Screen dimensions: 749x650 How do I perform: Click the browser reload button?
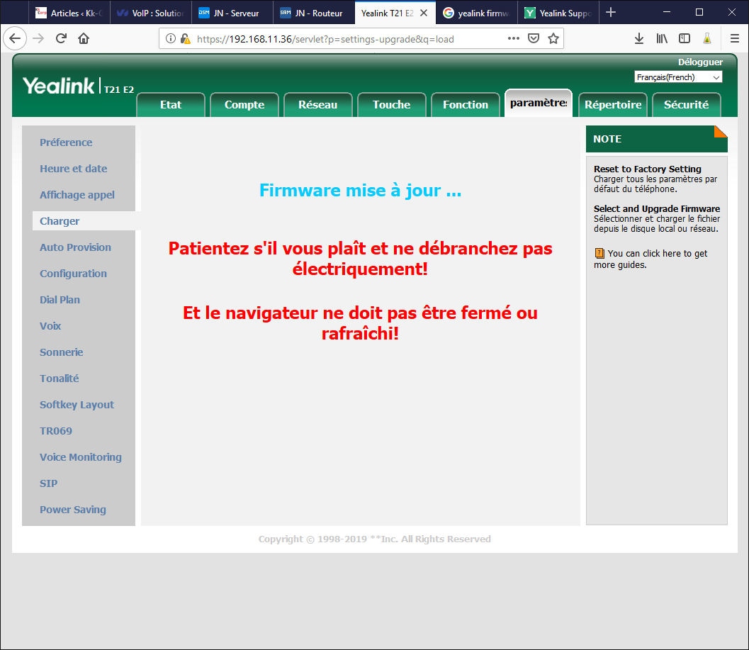click(61, 39)
